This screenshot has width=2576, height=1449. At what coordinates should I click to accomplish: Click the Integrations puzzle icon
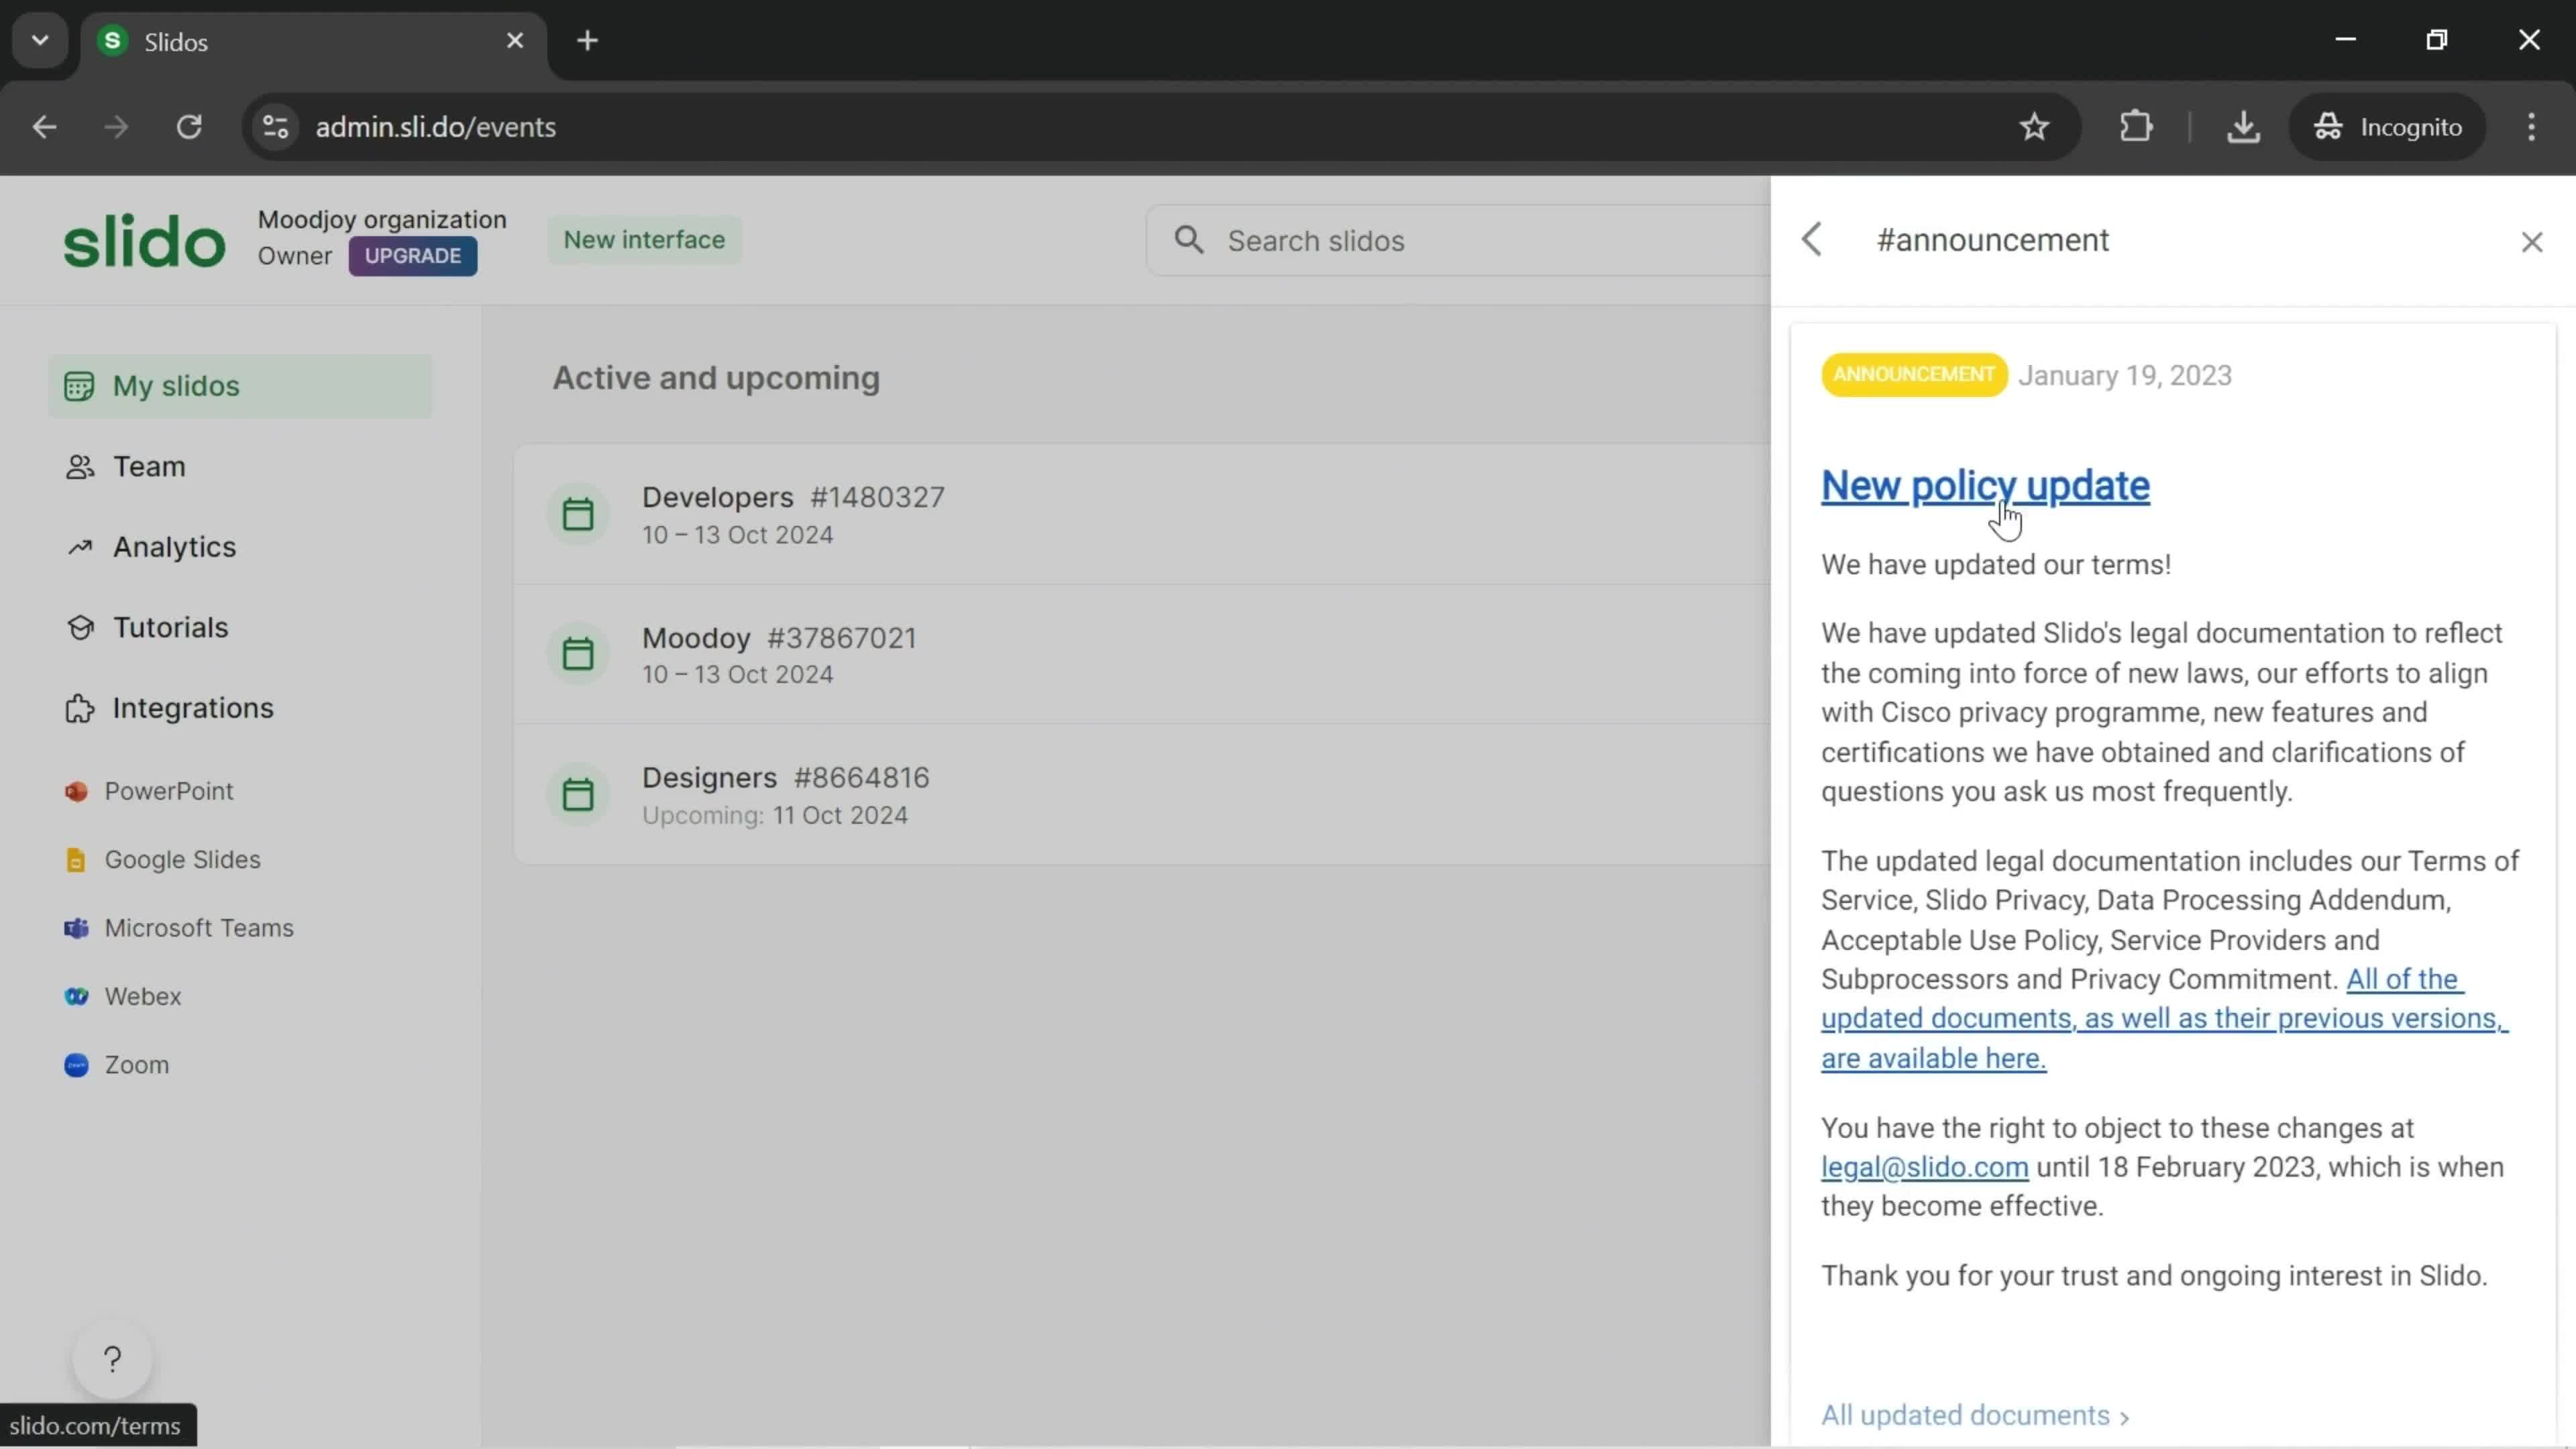(79, 708)
